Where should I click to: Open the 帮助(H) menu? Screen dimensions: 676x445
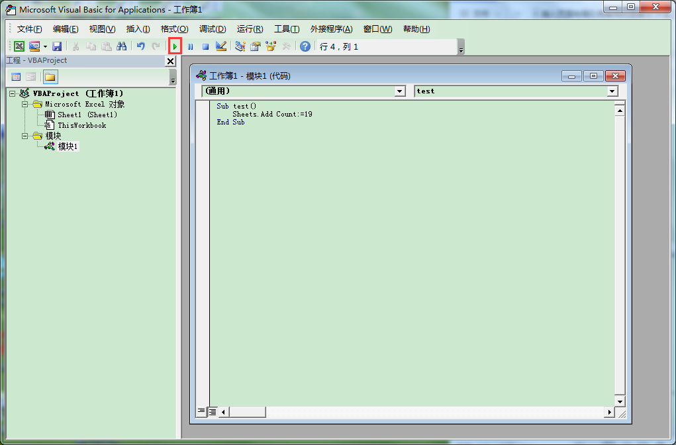click(416, 29)
